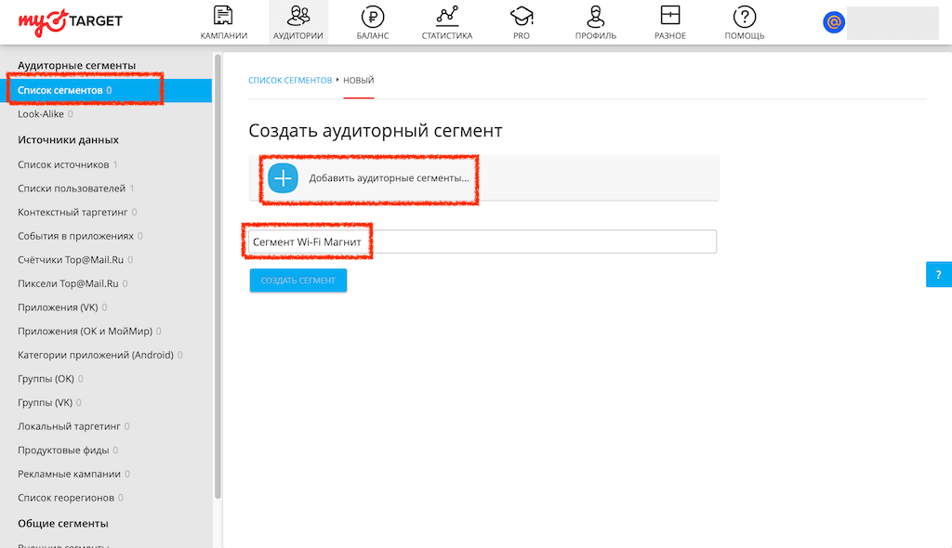The width and height of the screenshot is (952, 548).
Task: Select Список сегментов in the sidebar
Action: pos(60,90)
